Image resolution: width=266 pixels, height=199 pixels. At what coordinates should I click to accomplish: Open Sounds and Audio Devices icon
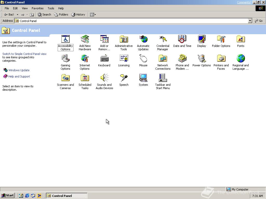coord(104,78)
